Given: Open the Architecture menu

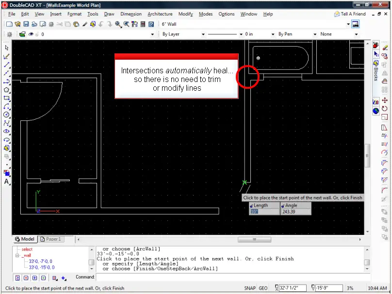Looking at the screenshot, I should click(160, 14).
